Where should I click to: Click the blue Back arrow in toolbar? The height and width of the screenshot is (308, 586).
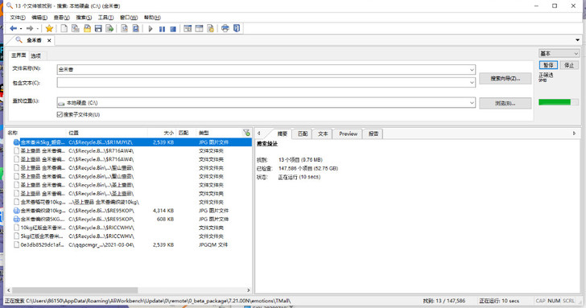tap(13, 28)
